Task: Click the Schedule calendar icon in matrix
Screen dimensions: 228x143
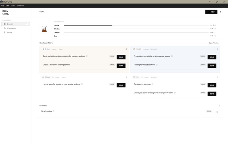Action: (134, 49)
